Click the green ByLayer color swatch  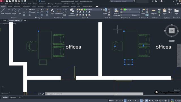[x=124, y=10]
